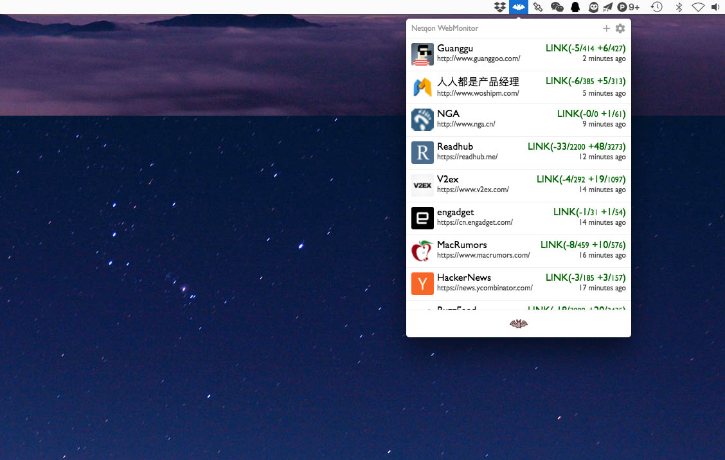Click the http://www.woshipm.com/ URL
The image size is (725, 460).
478,93
